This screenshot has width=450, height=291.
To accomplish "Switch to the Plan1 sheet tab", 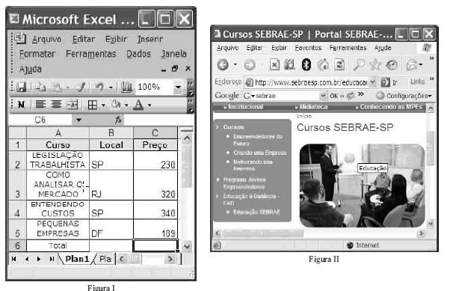I will tap(77, 259).
